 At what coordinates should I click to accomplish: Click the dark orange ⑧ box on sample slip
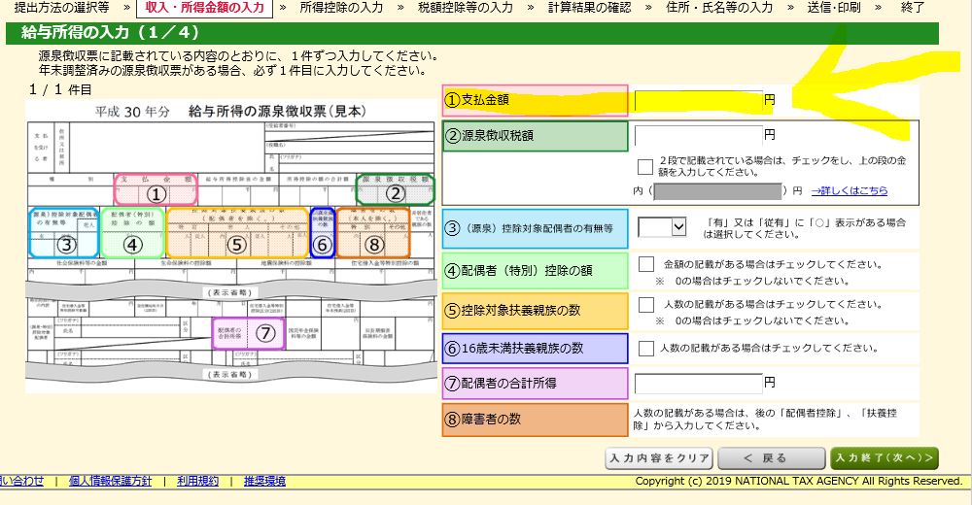(373, 233)
